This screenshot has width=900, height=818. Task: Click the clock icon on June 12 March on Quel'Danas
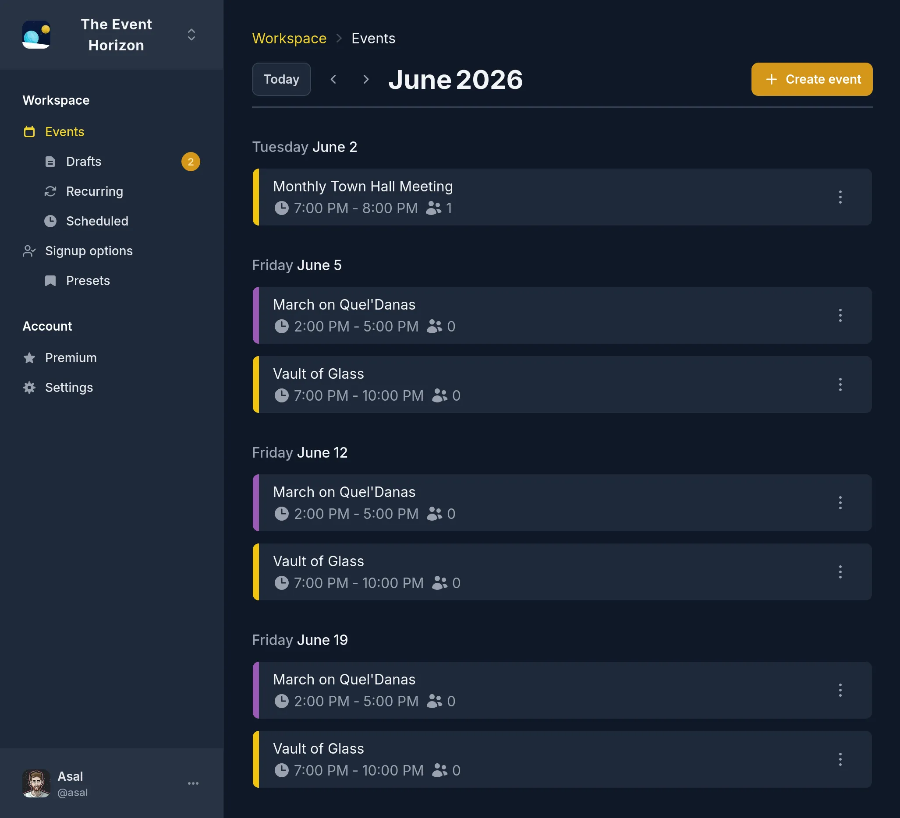coord(281,514)
